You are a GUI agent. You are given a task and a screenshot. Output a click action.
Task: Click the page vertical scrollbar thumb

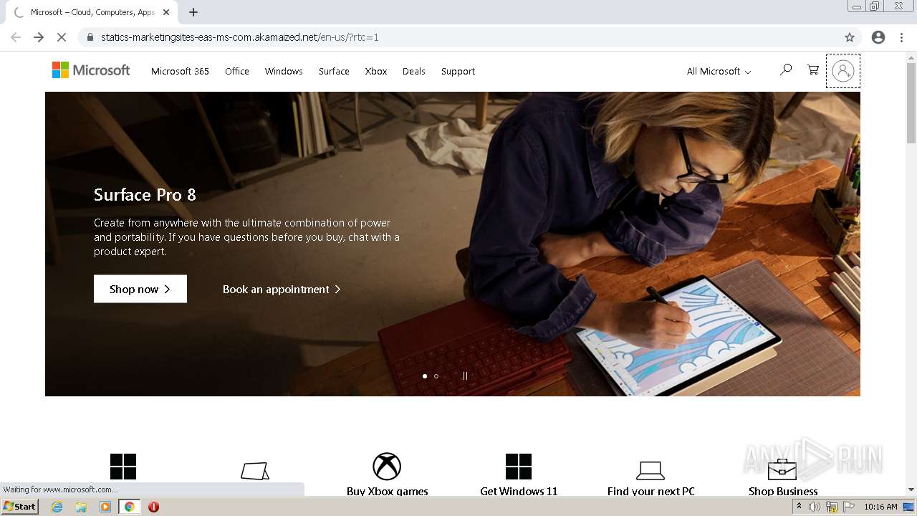(911, 102)
